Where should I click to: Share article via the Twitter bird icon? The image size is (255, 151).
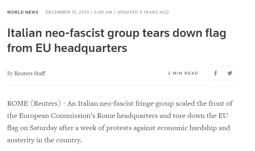click(230, 73)
